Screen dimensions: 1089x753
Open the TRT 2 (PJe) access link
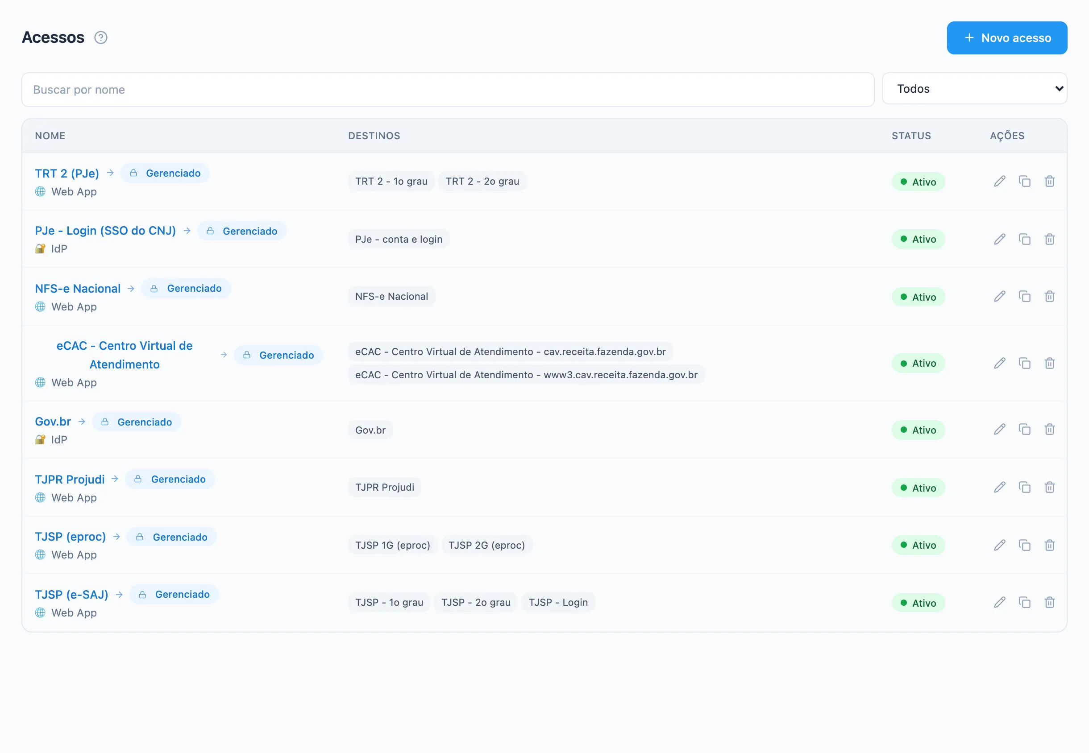coord(67,174)
